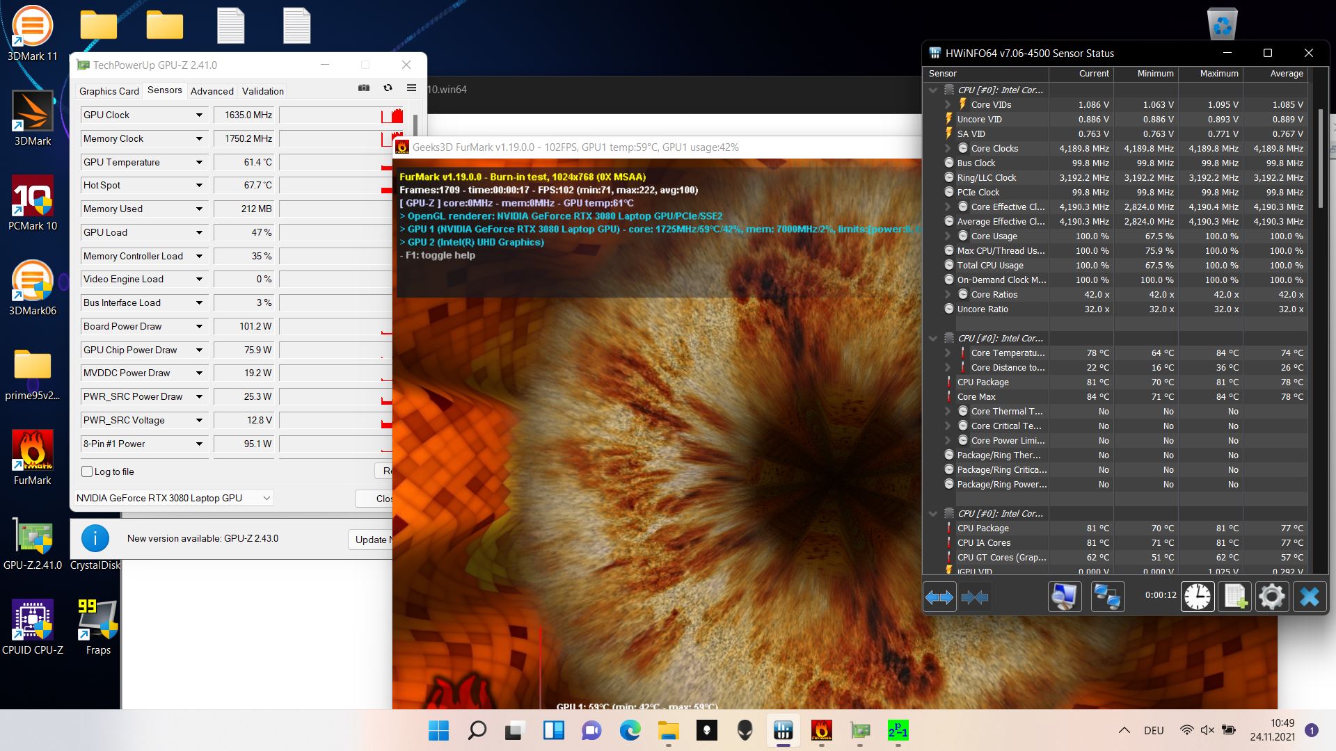This screenshot has width=1336, height=751.
Task: Click the GPU-Z refresh sensors icon
Action: 388,88
